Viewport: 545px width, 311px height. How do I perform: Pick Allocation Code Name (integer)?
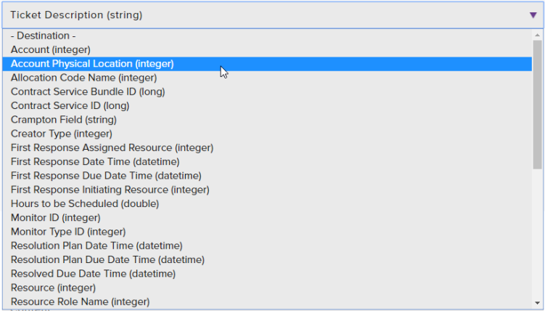coord(83,78)
